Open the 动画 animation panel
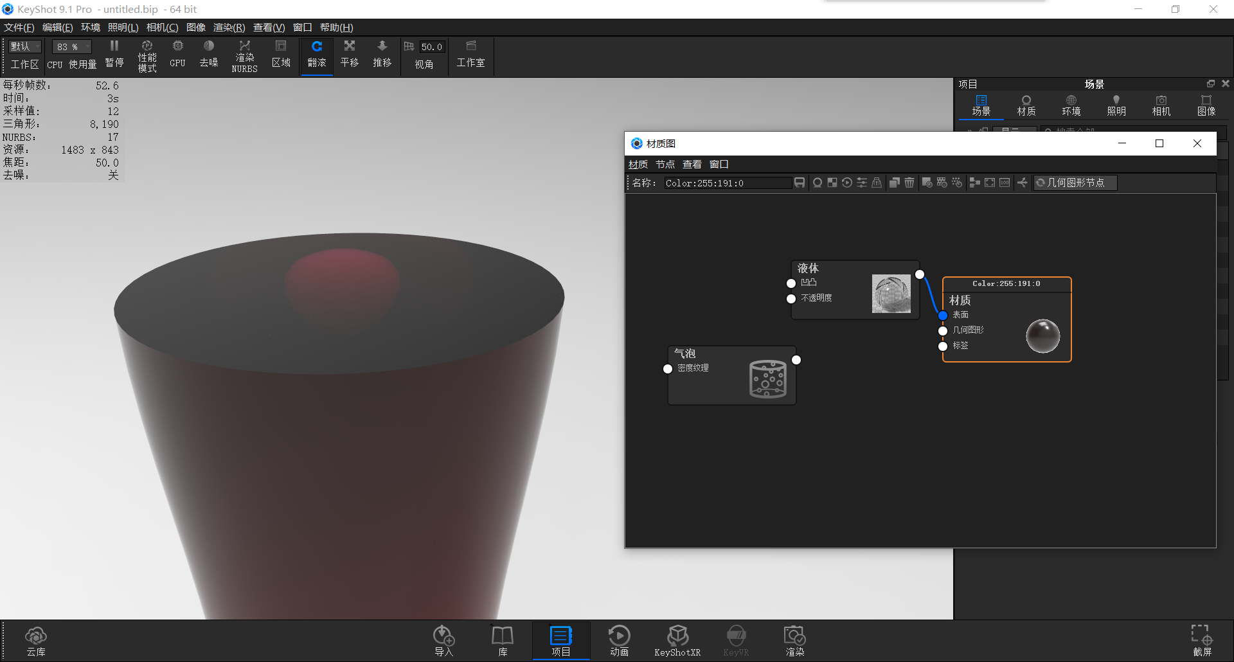This screenshot has width=1234, height=662. point(619,640)
